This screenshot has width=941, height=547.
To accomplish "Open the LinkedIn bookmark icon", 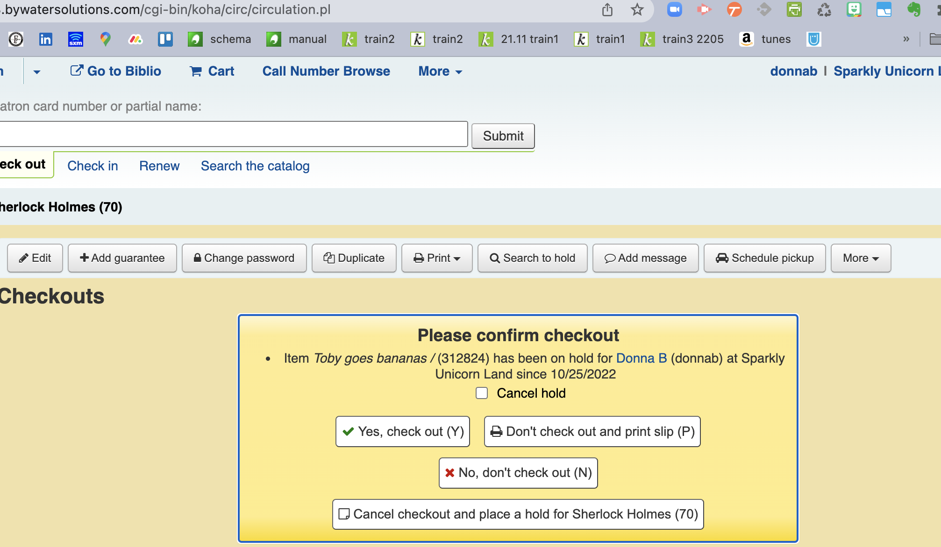I will (45, 39).
